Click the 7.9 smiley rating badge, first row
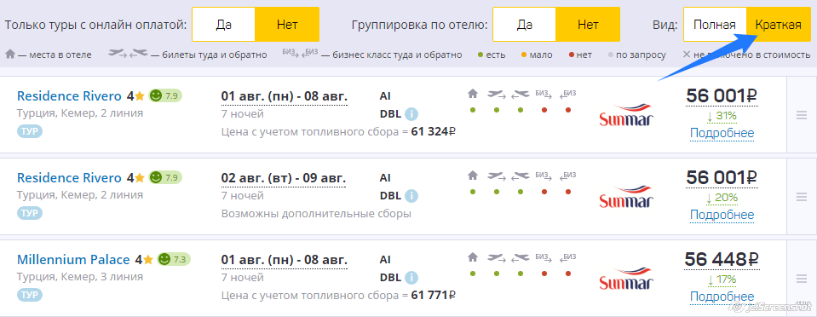Viewport: 817px width, 317px height. [x=165, y=96]
